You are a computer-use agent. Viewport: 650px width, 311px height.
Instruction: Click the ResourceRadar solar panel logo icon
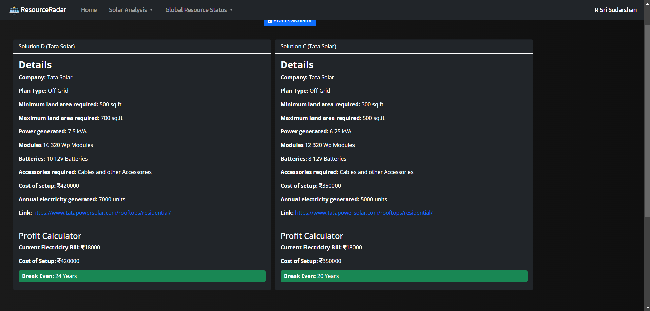click(x=14, y=11)
